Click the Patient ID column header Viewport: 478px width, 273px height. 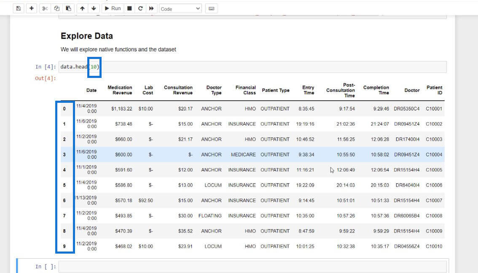point(434,90)
